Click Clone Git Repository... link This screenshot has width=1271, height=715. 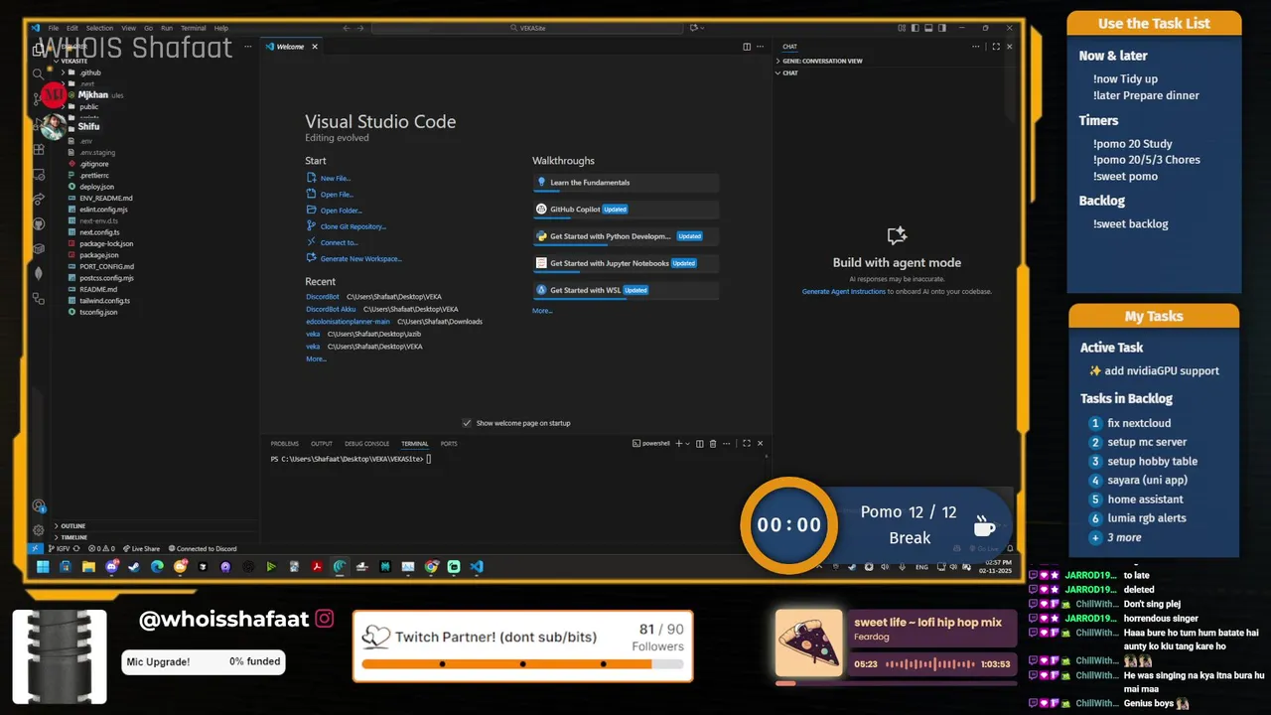click(353, 226)
